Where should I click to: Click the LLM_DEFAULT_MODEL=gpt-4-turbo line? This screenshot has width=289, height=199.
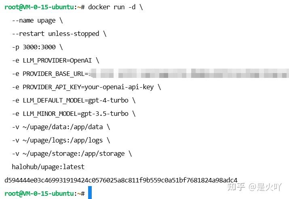click(74, 101)
